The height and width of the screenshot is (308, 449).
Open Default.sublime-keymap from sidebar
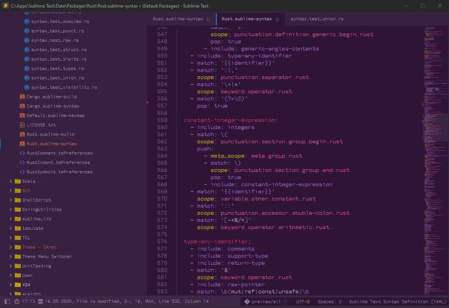point(55,116)
